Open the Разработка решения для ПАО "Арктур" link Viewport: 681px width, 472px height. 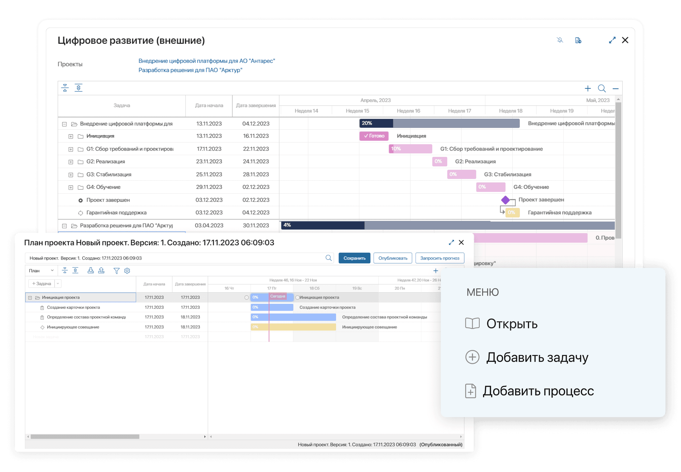[190, 70]
